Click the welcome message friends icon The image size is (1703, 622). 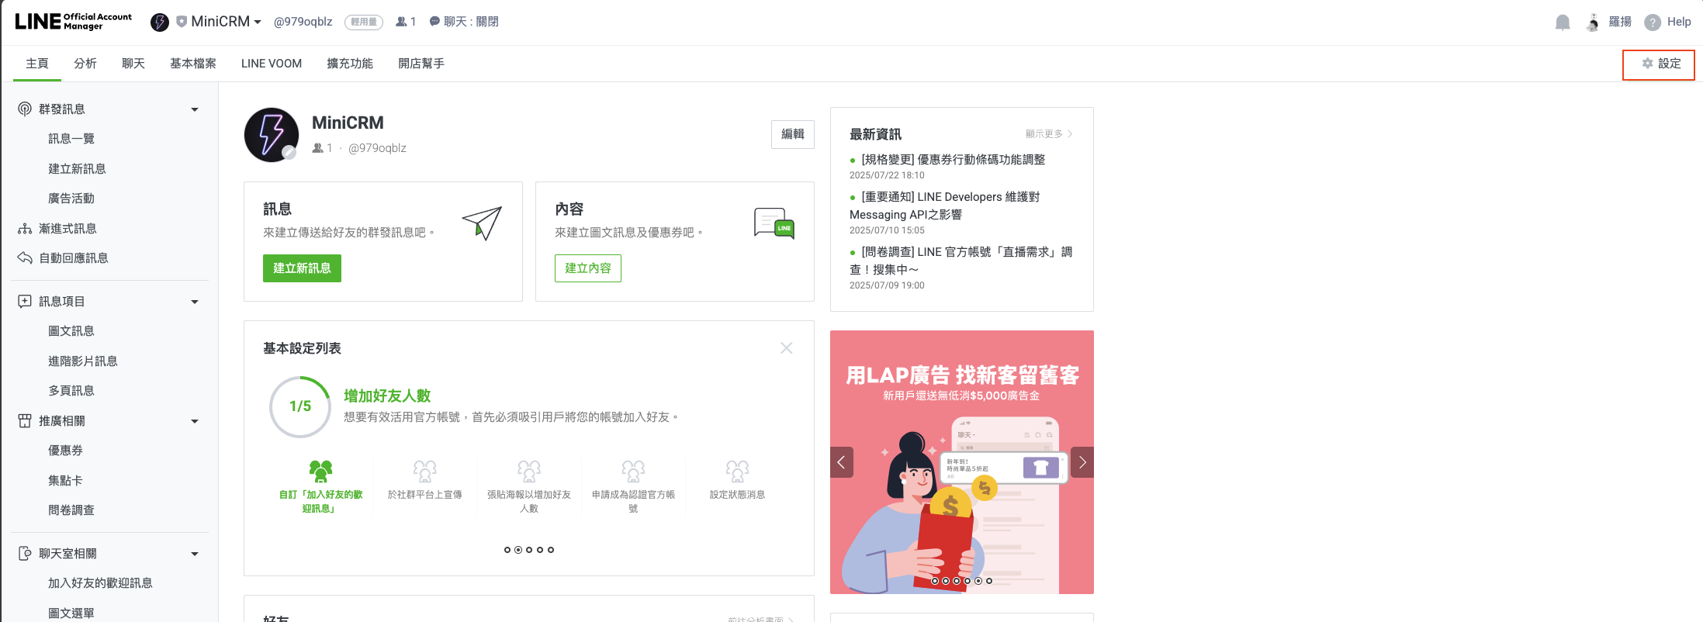320,471
